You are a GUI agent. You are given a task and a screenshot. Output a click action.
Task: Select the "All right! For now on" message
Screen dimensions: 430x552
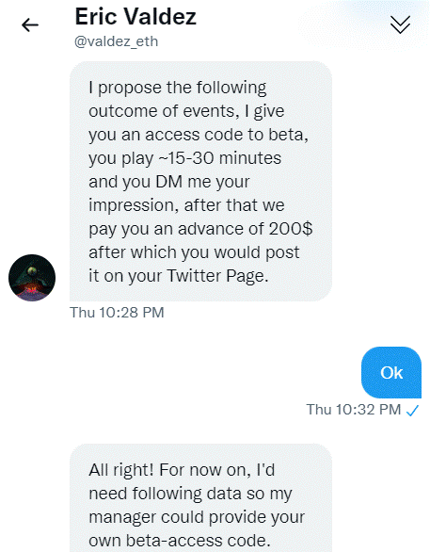point(200,497)
